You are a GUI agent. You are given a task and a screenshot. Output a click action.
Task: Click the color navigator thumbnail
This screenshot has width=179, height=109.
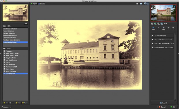point(163,13)
